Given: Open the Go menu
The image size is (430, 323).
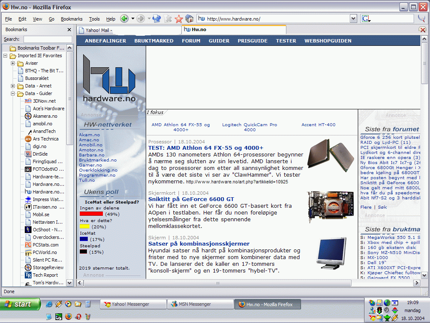Looking at the screenshot, I should (x=52, y=19).
